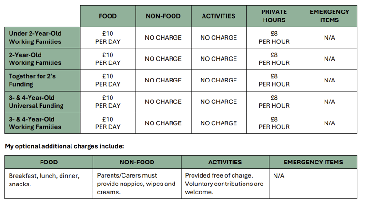The width and height of the screenshot is (366, 204).
Task: Click the 'Breakfast, lunch, dinner, snacks' cell
Action: [x=49, y=184]
